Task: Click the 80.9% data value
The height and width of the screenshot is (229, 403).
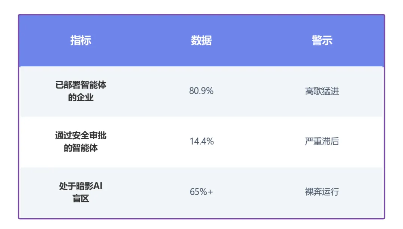Action: click(201, 91)
